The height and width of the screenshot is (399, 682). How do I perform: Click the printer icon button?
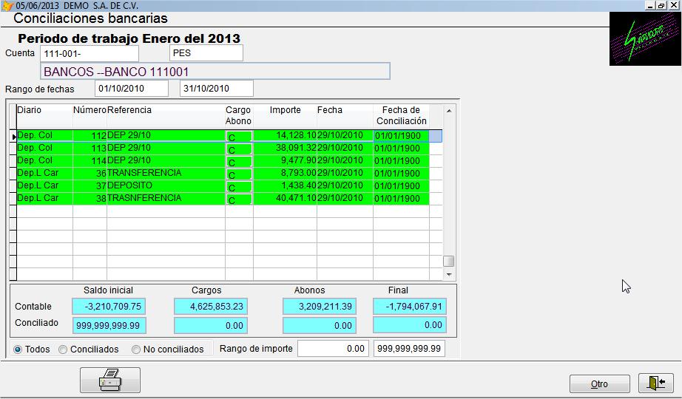(x=110, y=380)
